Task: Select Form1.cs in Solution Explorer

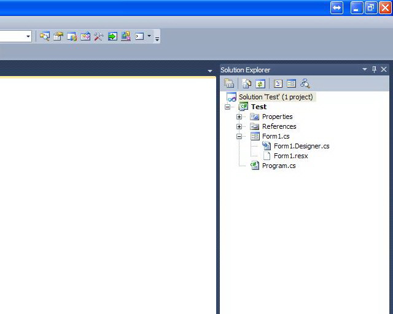Action: point(276,136)
